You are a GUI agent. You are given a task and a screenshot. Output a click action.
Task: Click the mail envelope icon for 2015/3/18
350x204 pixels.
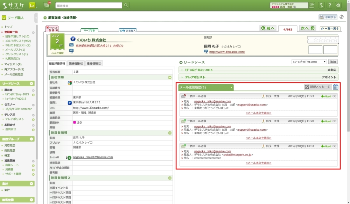[183, 146]
